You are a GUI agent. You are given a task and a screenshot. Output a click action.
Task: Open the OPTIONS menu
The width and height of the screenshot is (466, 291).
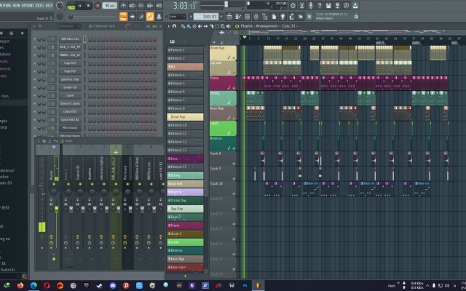(28, 5)
